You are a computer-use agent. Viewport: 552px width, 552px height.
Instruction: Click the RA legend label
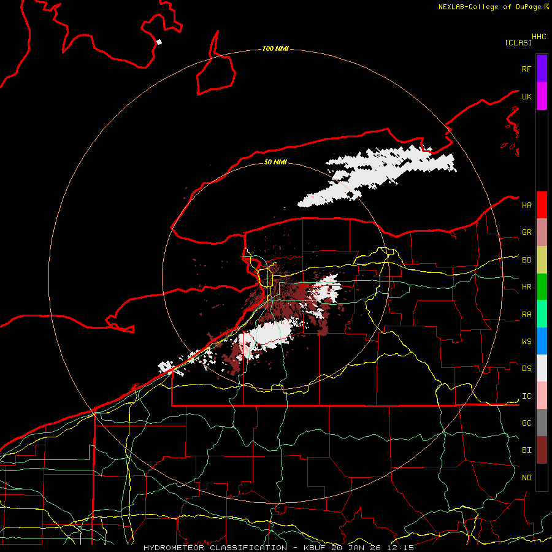(x=527, y=315)
